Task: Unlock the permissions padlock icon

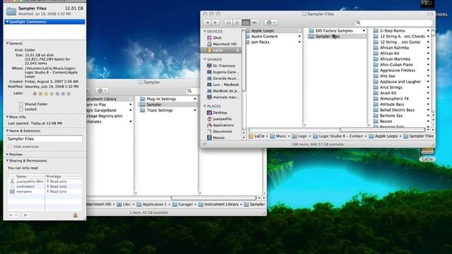Action: (x=76, y=215)
